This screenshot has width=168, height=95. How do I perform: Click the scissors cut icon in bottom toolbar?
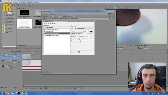55,88
